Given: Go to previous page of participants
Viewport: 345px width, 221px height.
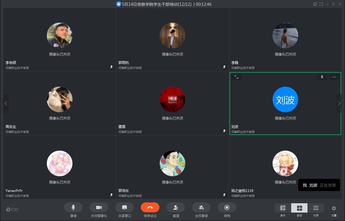Looking at the screenshot, I should pos(6,104).
